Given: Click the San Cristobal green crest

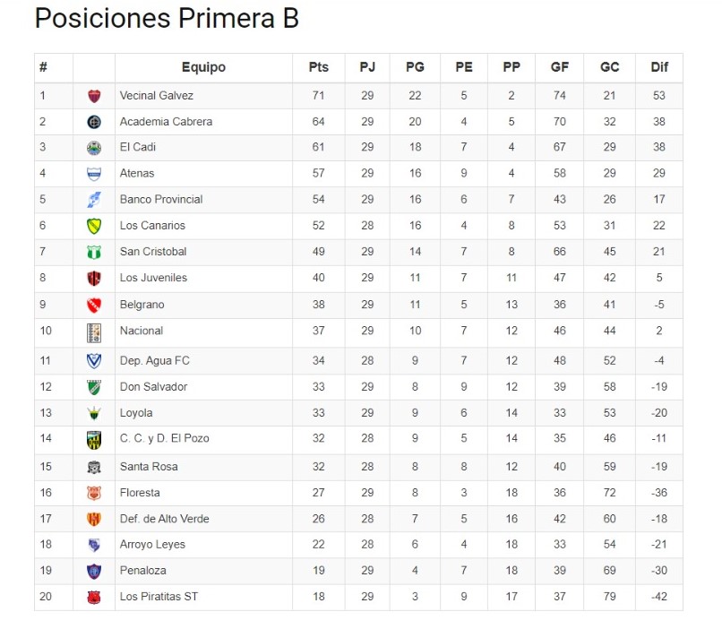Looking at the screenshot, I should [x=94, y=253].
